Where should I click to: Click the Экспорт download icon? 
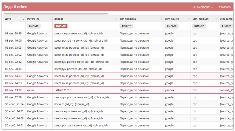click(x=194, y=7)
